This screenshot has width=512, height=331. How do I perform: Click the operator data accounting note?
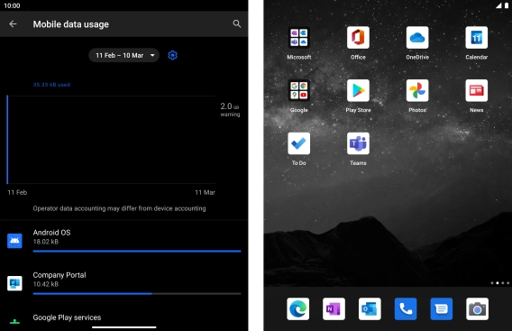pyautogui.click(x=119, y=208)
